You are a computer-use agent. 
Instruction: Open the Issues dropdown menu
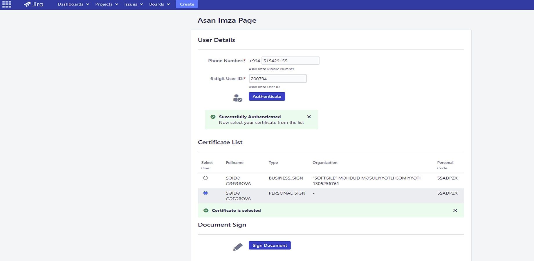(133, 4)
